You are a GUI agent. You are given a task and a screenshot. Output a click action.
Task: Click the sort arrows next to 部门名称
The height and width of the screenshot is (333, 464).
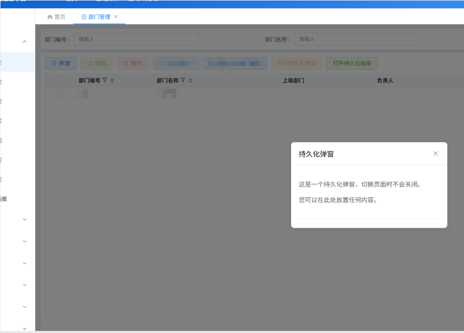point(190,80)
